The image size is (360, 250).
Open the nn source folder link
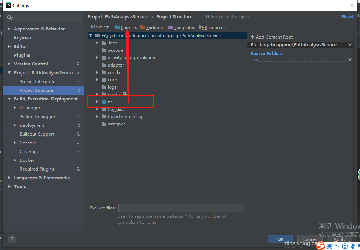[256, 60]
